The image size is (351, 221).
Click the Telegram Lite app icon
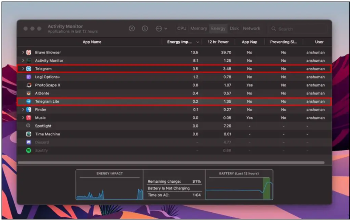point(29,101)
